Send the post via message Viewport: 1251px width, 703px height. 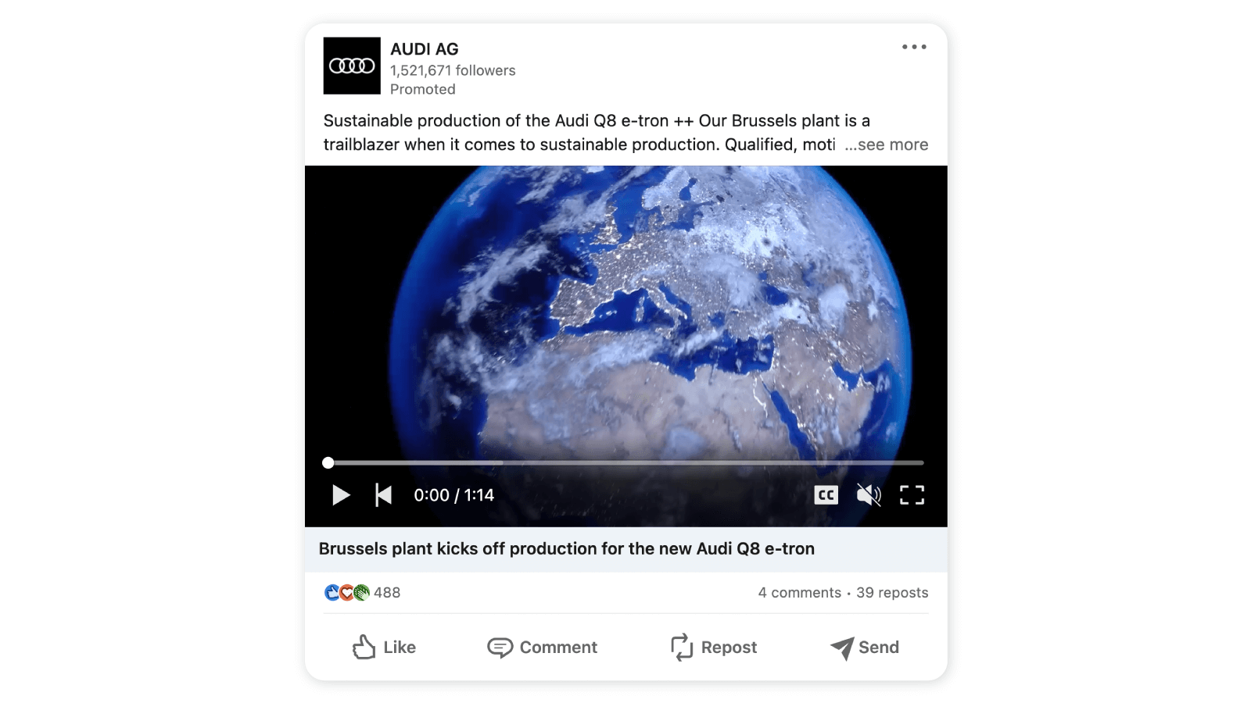[x=865, y=648]
